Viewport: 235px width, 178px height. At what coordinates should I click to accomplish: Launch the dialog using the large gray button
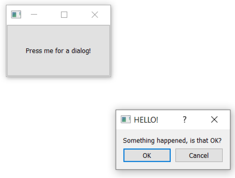(x=58, y=51)
